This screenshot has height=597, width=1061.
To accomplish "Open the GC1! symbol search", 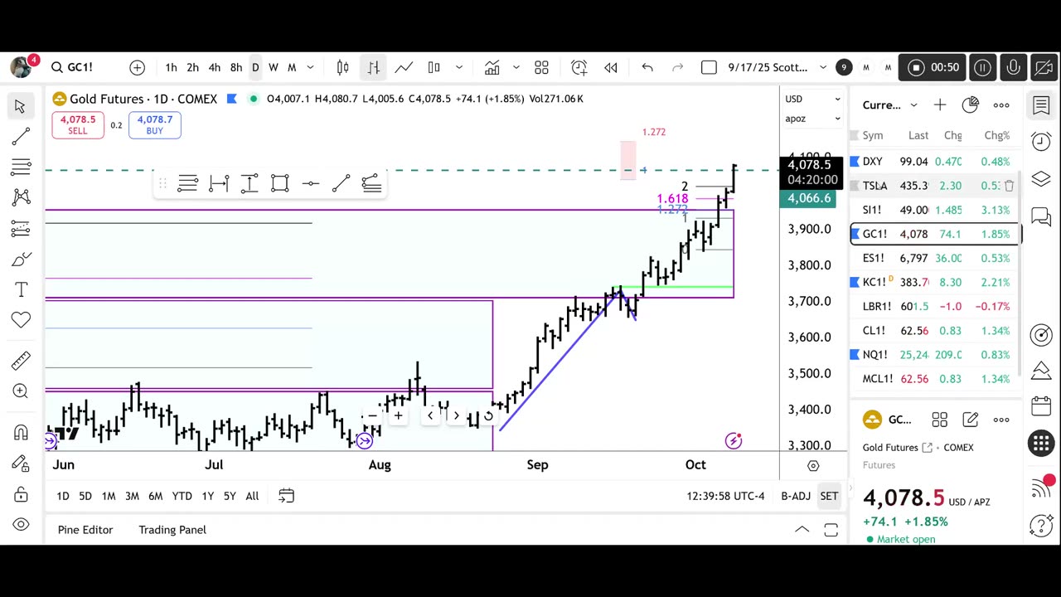I will coord(71,67).
